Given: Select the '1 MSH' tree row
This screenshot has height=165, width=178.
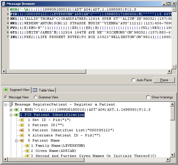Looking at the screenshot, I should tap(85, 110).
